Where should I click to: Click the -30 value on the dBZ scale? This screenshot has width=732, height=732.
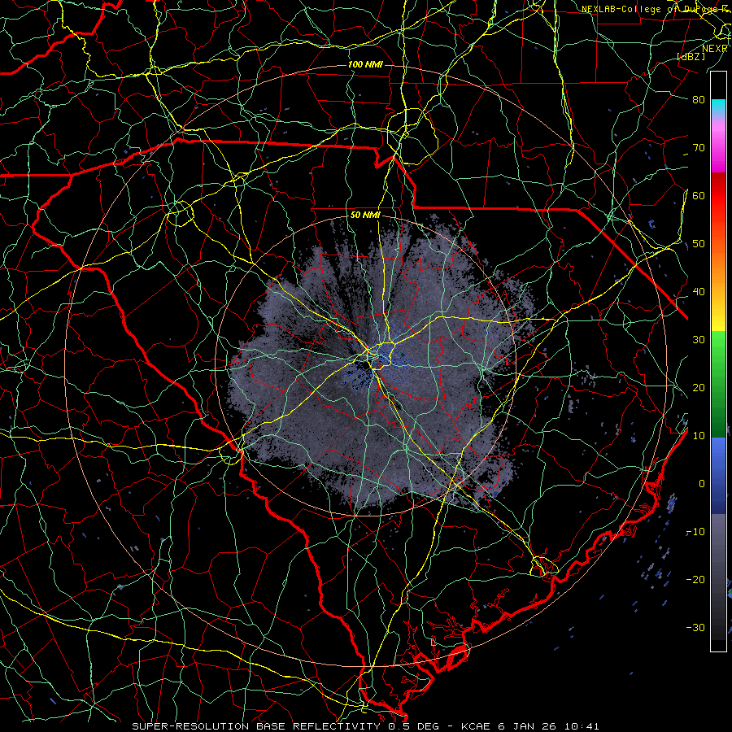tap(695, 627)
